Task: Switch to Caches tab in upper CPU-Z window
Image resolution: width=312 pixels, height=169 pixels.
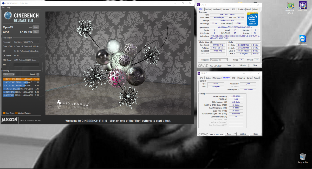Action: point(208,9)
